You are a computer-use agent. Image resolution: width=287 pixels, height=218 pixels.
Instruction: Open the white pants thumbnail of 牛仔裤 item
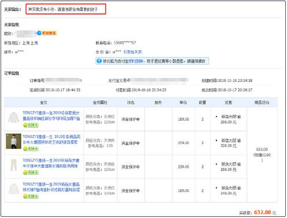[x=13, y=165]
